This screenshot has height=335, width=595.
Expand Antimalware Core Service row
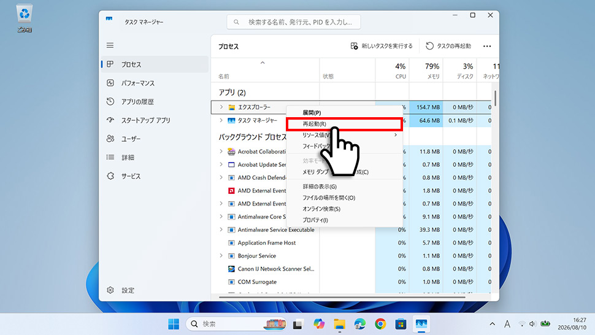221,217
